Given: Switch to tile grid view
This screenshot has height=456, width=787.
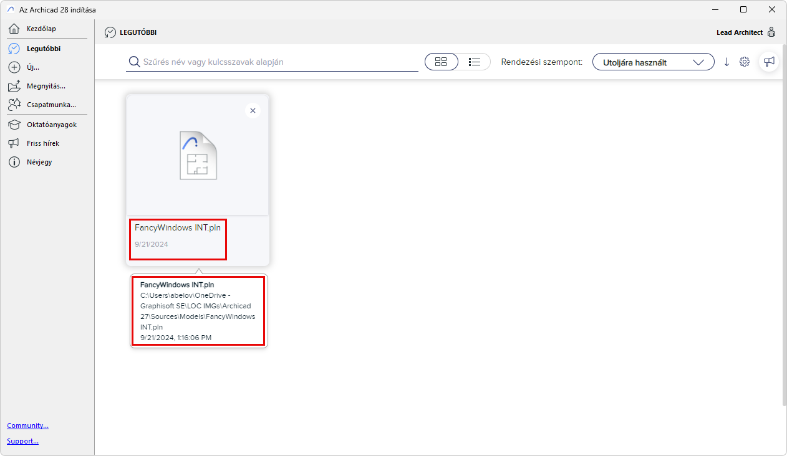Looking at the screenshot, I should coord(442,62).
